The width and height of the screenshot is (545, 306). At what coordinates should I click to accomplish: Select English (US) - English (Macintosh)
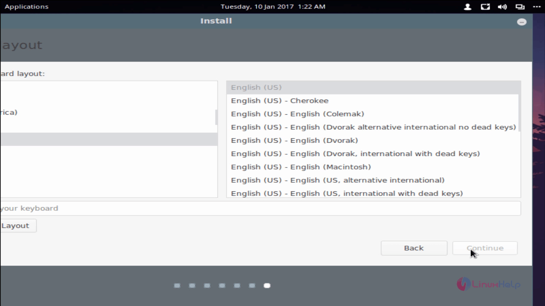click(x=373, y=167)
